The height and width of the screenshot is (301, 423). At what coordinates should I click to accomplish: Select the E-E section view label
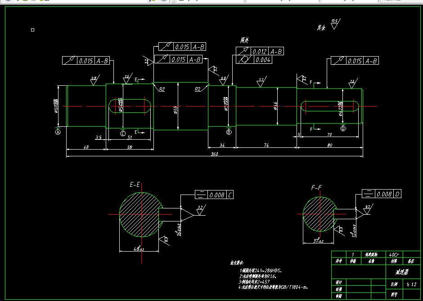click(135, 185)
